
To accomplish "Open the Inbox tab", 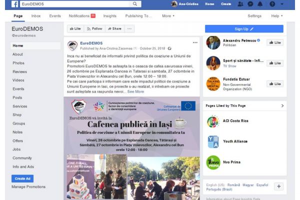I will point(36,16).
